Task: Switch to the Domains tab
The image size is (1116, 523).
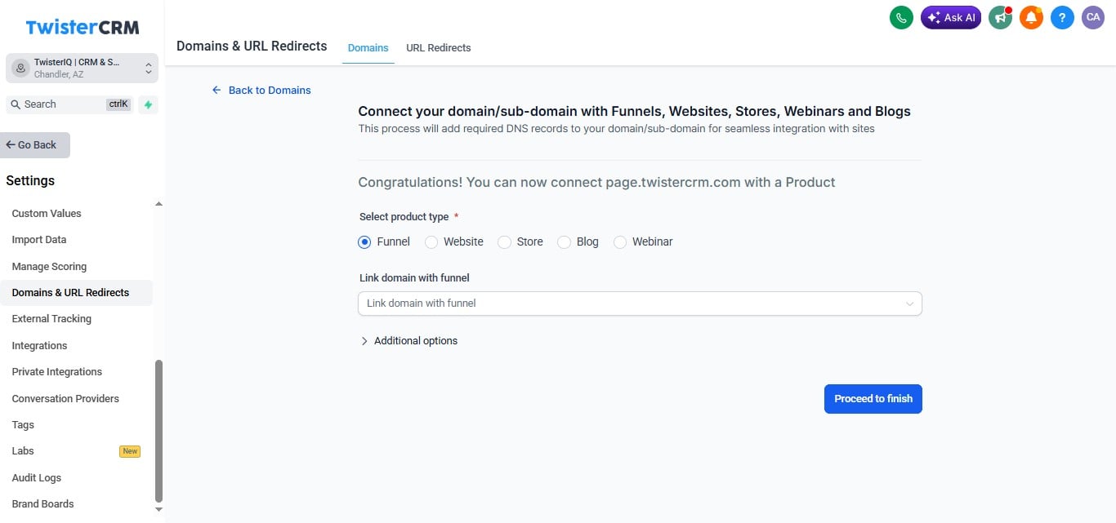Action: [x=368, y=48]
